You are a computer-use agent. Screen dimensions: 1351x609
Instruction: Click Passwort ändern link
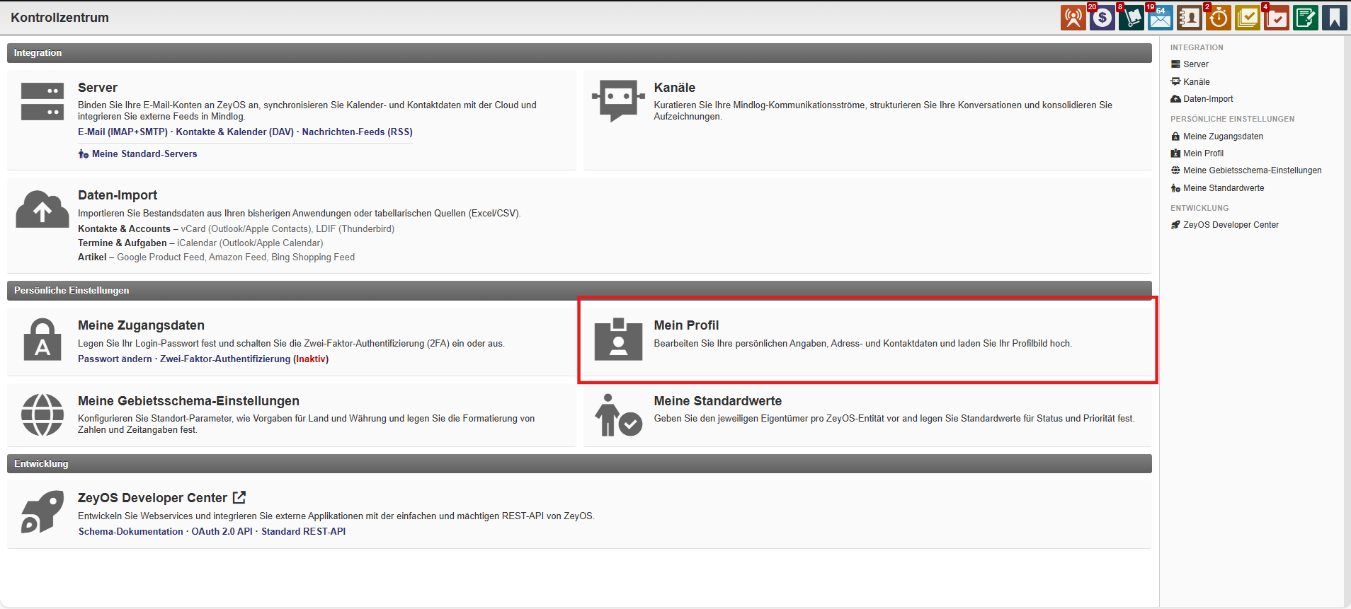(x=115, y=359)
